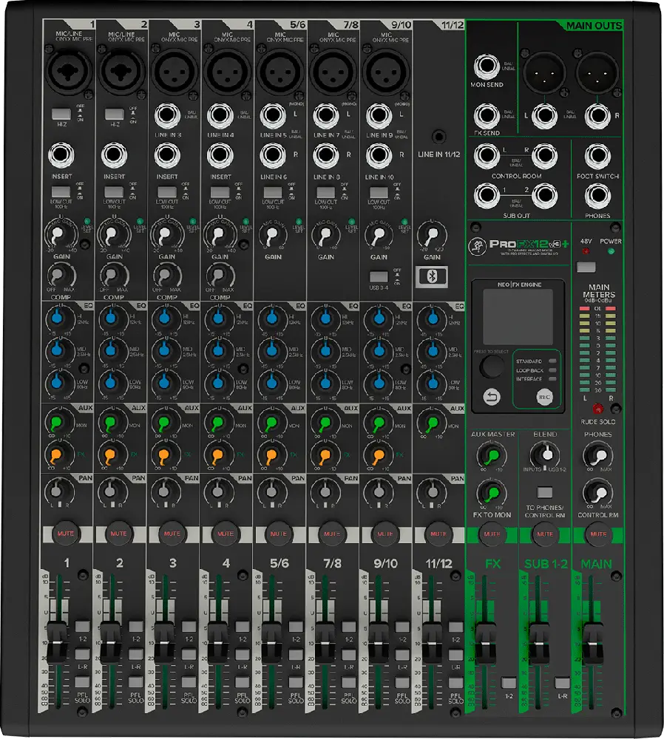Toggle the 48V phantom power switch
664x739 pixels.
point(586,267)
